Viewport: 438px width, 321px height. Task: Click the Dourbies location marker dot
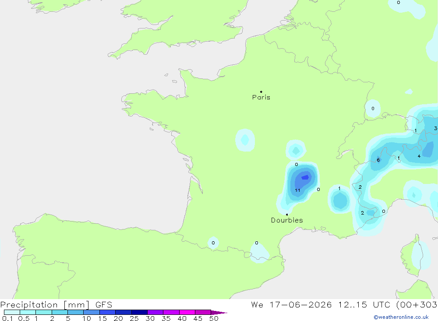point(287,215)
